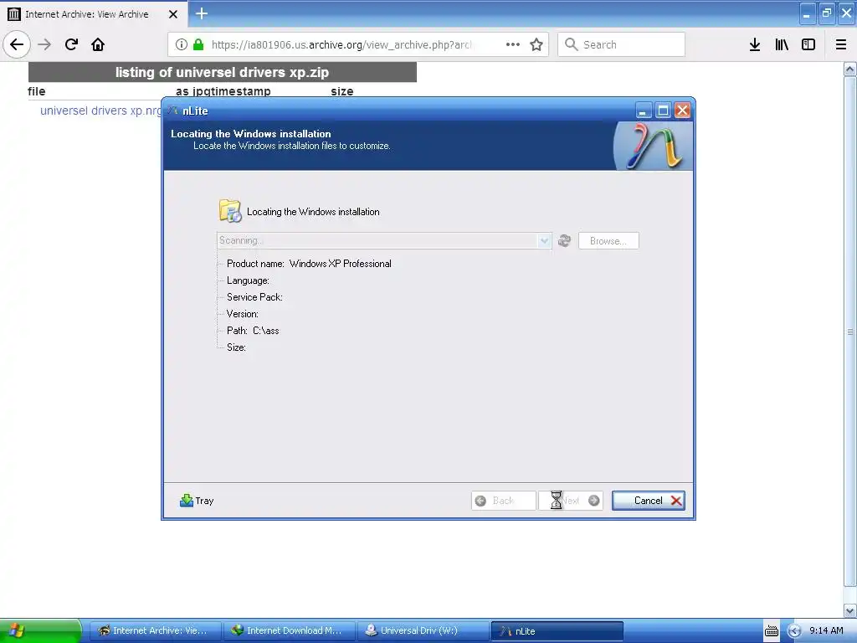
Task: Click the green padlock security icon
Action: [x=198, y=44]
